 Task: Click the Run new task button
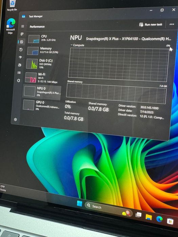pos(151,24)
